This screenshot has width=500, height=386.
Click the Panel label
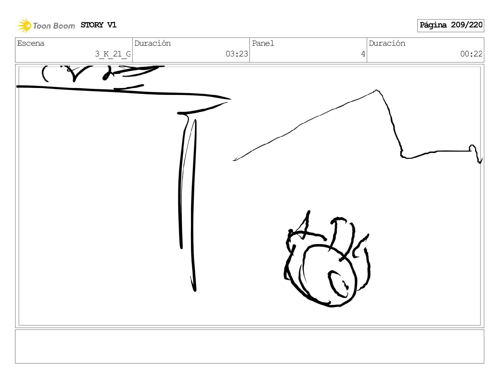pos(263,43)
